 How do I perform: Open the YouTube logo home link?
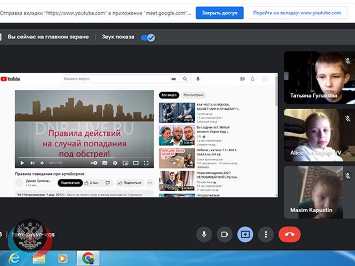tap(11, 79)
